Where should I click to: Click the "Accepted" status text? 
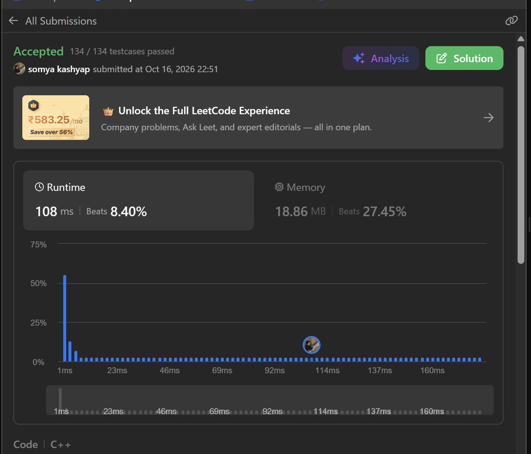[38, 51]
